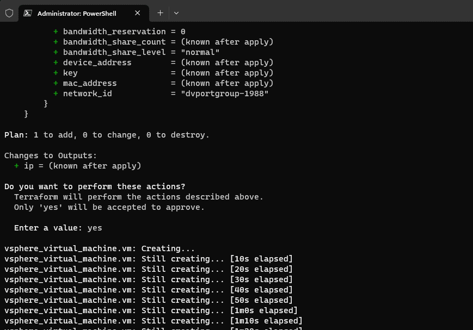Click the "[10s elapsed]" status text
The image size is (473, 330).
click(261, 259)
